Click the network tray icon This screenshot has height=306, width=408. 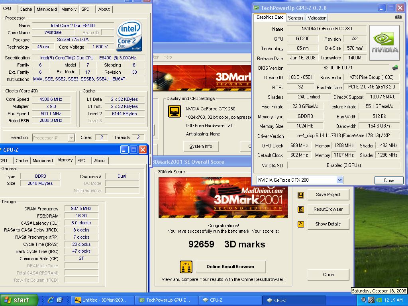(371, 300)
